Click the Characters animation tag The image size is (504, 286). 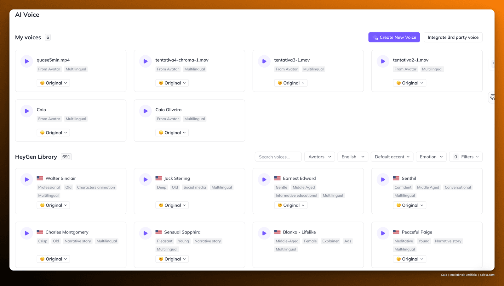[96, 187]
